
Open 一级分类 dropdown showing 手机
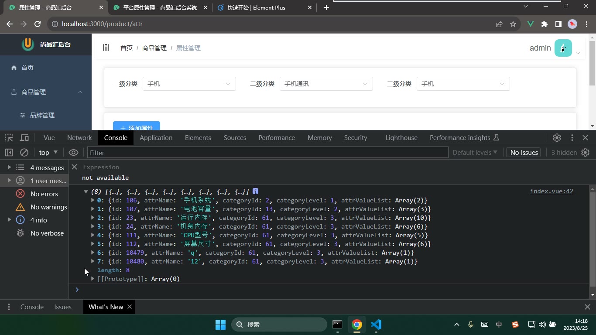(189, 84)
